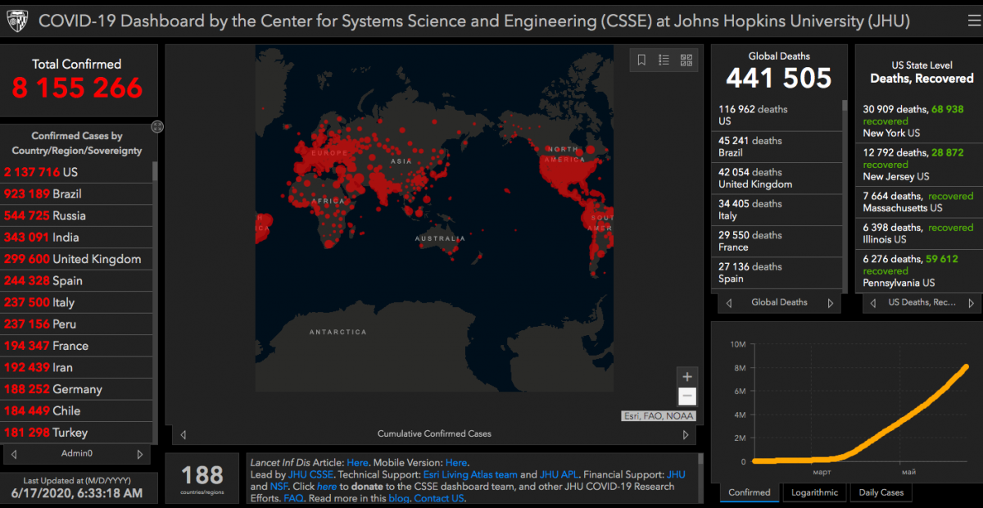The width and height of the screenshot is (983, 508).
Task: Switch to the Daily Cases chart tab
Action: pyautogui.click(x=881, y=492)
